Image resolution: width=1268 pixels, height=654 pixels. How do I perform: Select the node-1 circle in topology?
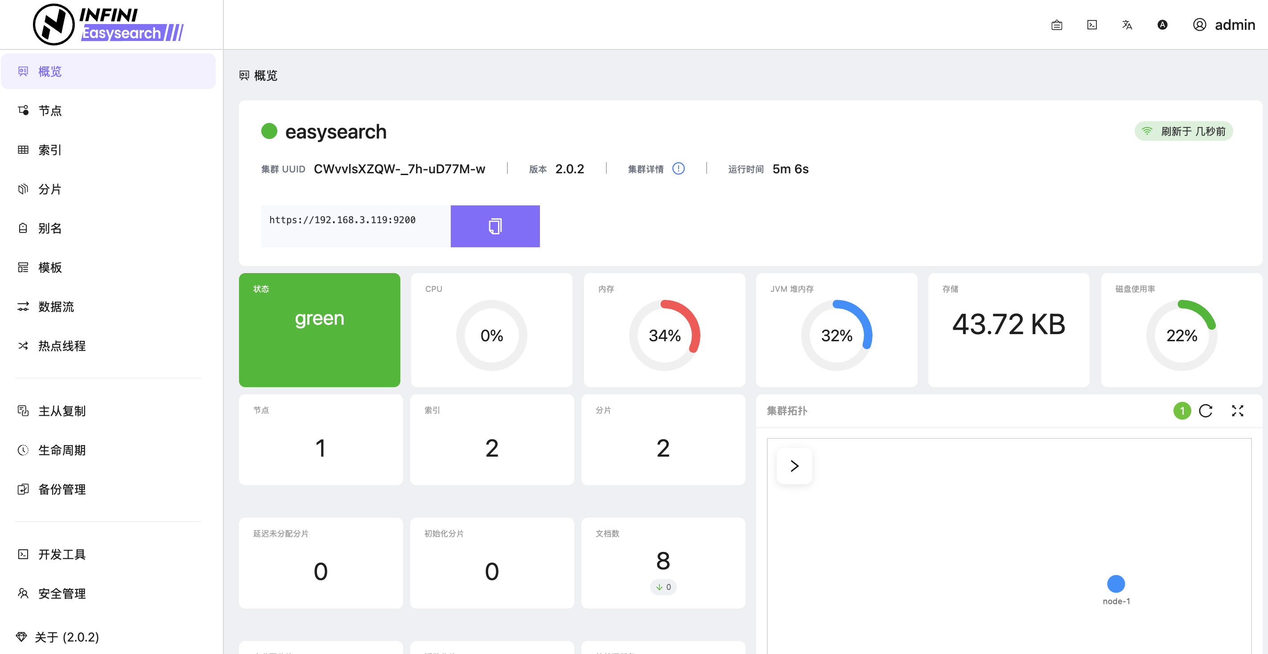1116,584
